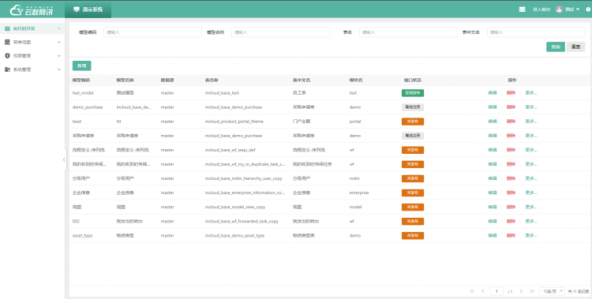592x299 pixels.
Task: Click edit link in incloud_product_portal_theme row
Action: [x=493, y=121]
